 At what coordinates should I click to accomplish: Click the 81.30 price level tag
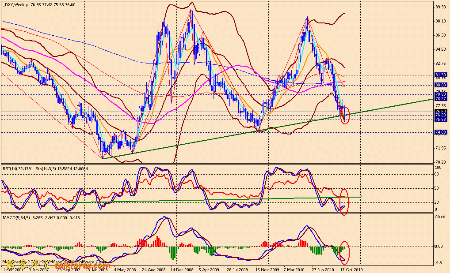click(x=440, y=75)
